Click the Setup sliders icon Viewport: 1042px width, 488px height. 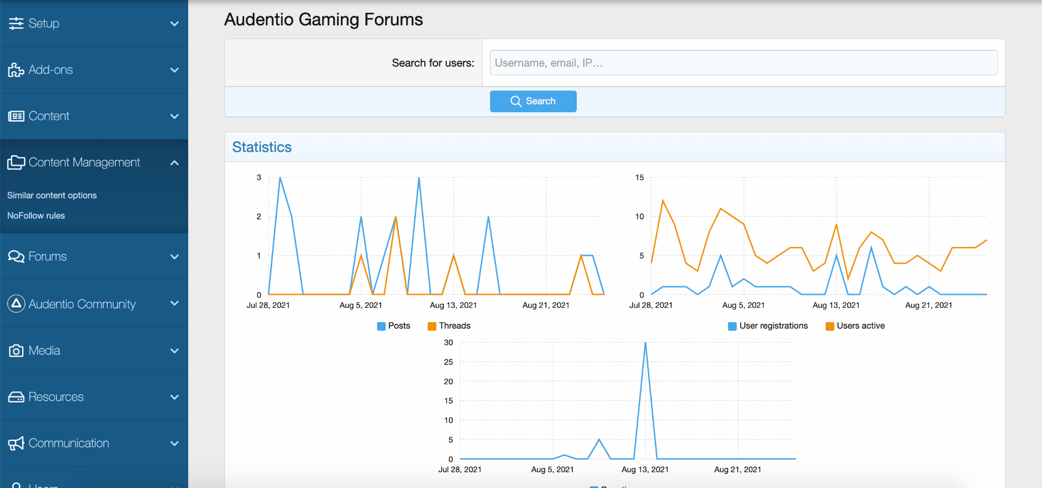(x=16, y=23)
